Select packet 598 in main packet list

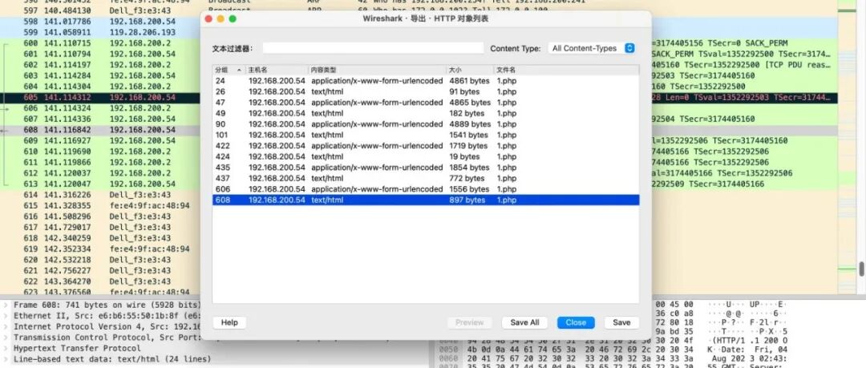click(99, 22)
